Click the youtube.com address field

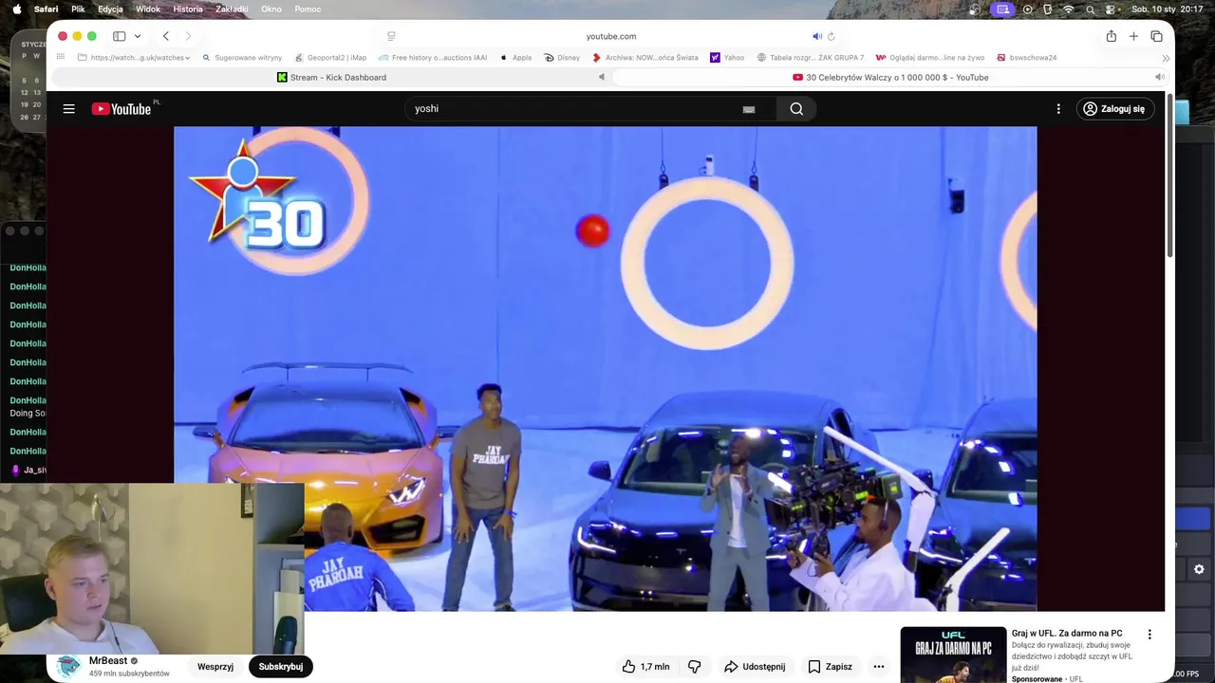[x=611, y=36]
